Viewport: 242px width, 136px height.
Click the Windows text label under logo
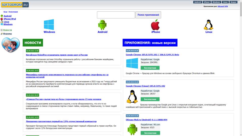click(49, 32)
